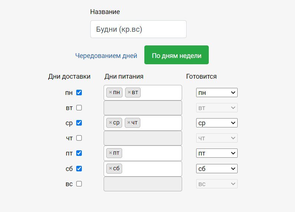Open the Готовится dropdown for пт row
Image resolution: width=295 pixels, height=212 pixels.
tap(217, 153)
